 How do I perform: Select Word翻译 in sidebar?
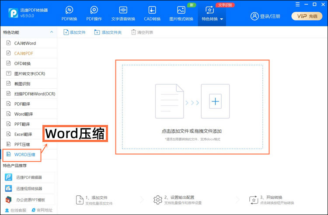click(29, 114)
